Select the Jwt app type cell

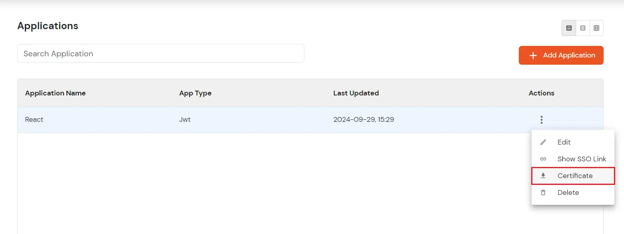click(185, 119)
